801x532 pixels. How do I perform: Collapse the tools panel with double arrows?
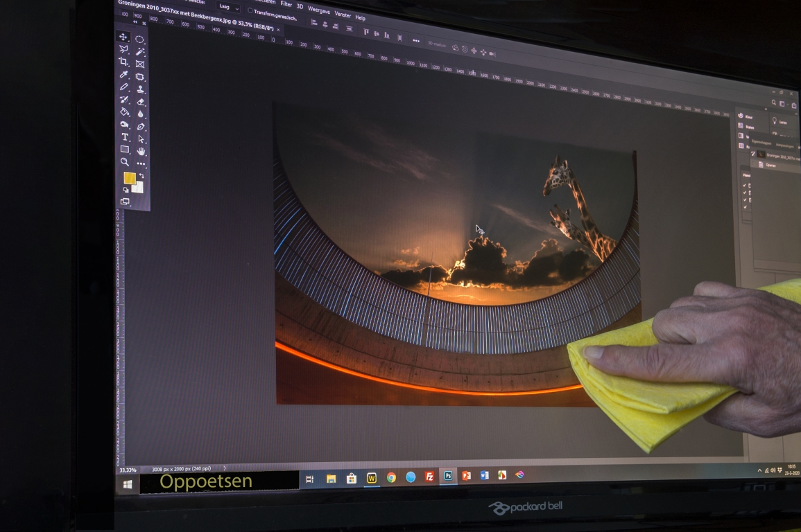pyautogui.click(x=135, y=22)
